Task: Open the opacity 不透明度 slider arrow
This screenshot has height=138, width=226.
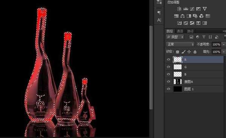Action: tap(224, 44)
